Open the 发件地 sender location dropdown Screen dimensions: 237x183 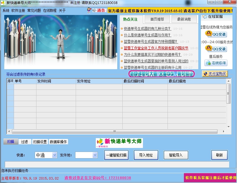tap(87, 155)
